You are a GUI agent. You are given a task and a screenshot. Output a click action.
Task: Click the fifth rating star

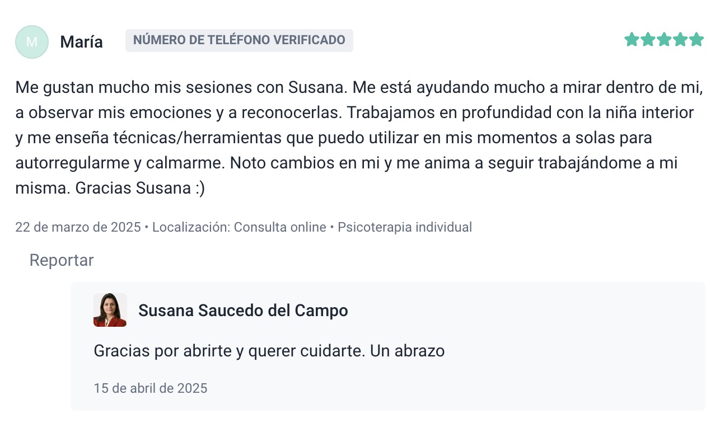pos(696,40)
